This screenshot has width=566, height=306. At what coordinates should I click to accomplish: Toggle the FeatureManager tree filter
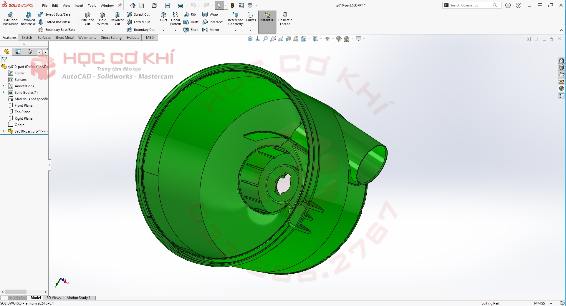(5, 60)
